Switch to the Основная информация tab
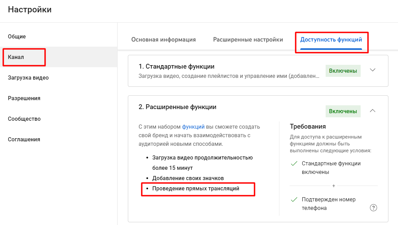 (x=164, y=39)
